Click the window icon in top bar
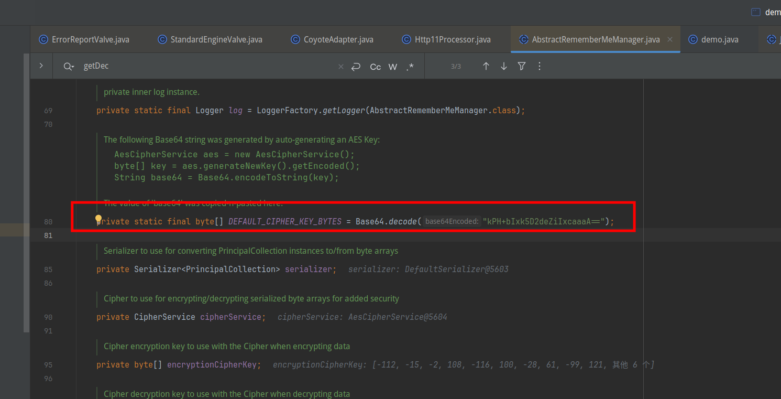The height and width of the screenshot is (399, 781). coord(756,12)
